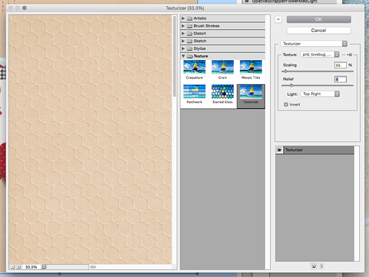Expand the Distort filter folder
The width and height of the screenshot is (369, 277).
(183, 33)
